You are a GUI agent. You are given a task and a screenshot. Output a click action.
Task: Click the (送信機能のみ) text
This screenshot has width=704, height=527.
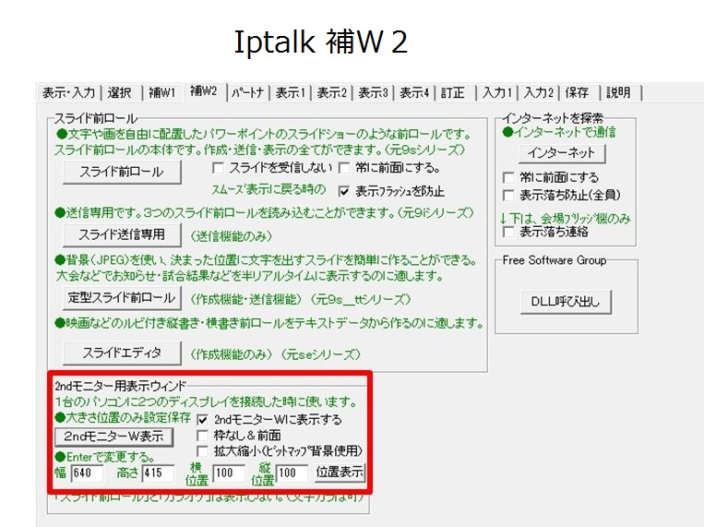tap(232, 236)
